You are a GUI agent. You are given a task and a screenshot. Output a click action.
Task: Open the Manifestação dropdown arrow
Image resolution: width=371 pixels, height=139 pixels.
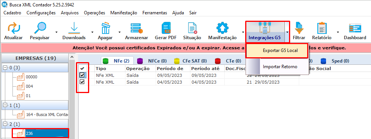243,32
